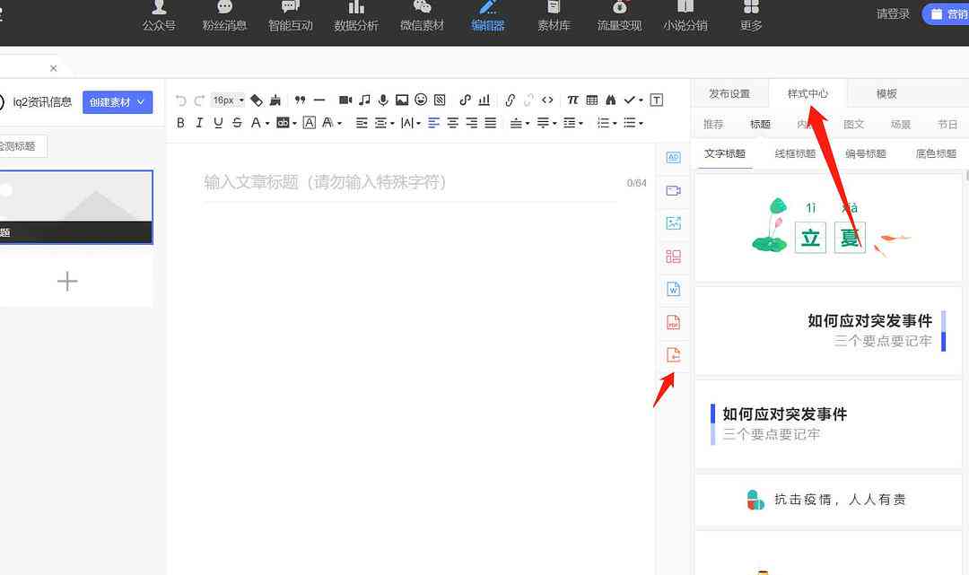Click the pink layout grid sidebar icon

pyautogui.click(x=673, y=257)
